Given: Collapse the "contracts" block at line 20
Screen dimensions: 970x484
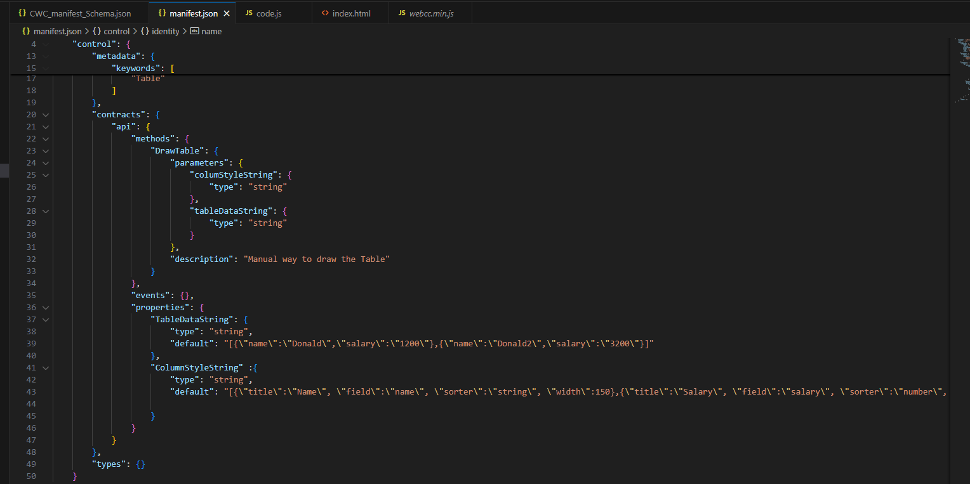Looking at the screenshot, I should (45, 115).
